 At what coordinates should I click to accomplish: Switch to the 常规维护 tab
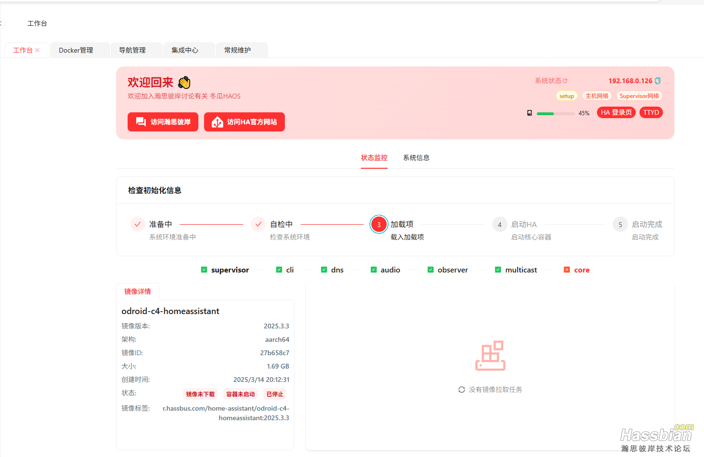tap(241, 50)
